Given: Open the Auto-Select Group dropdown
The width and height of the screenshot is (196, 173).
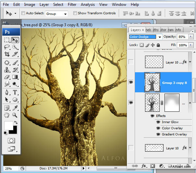Looking at the screenshot, I should [56, 14].
